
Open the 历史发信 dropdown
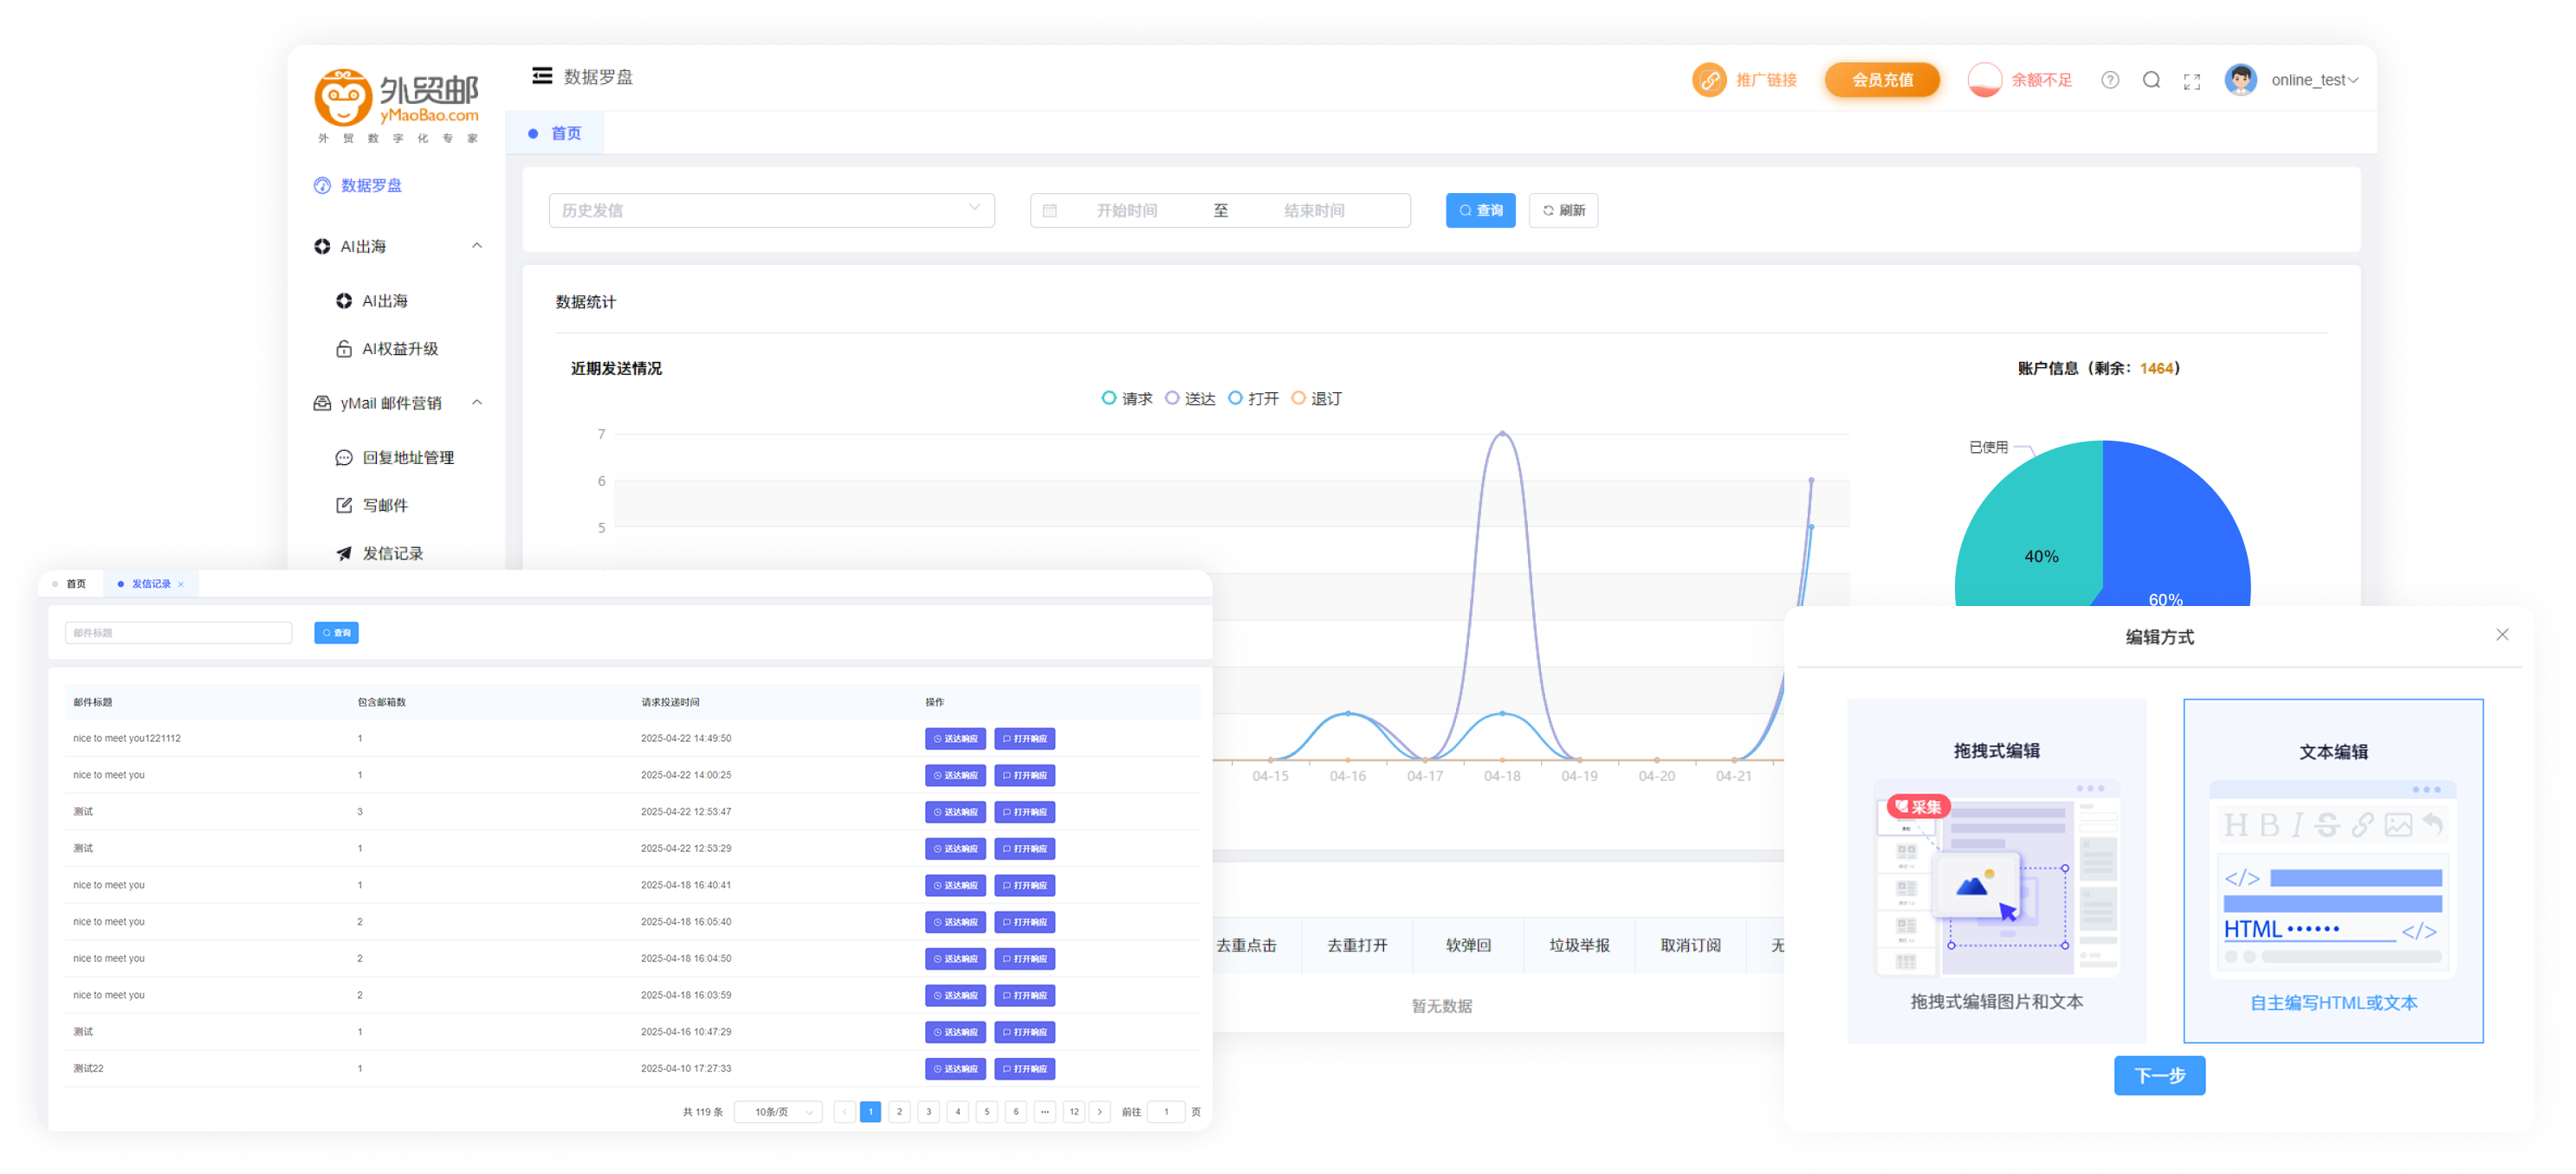[x=771, y=211]
